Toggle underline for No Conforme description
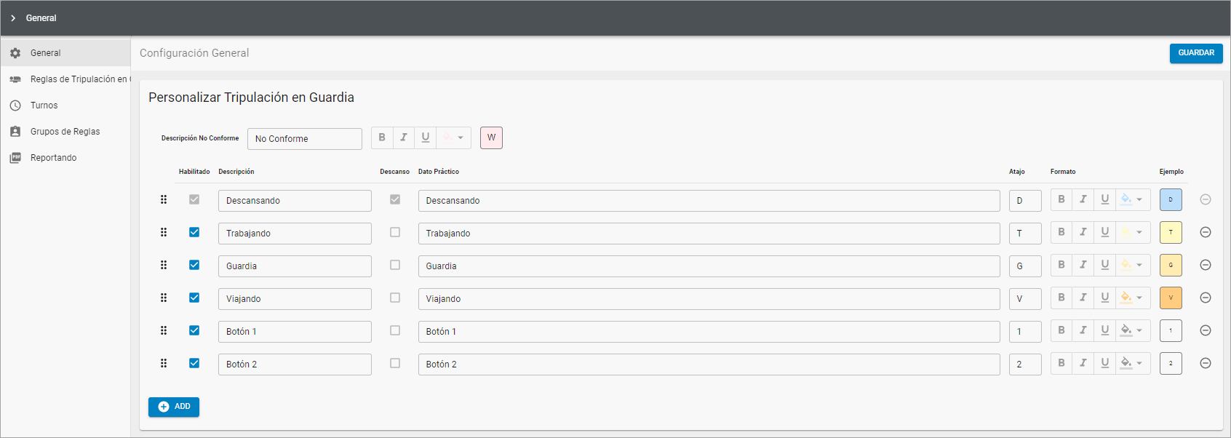This screenshot has height=438, width=1231. click(426, 138)
